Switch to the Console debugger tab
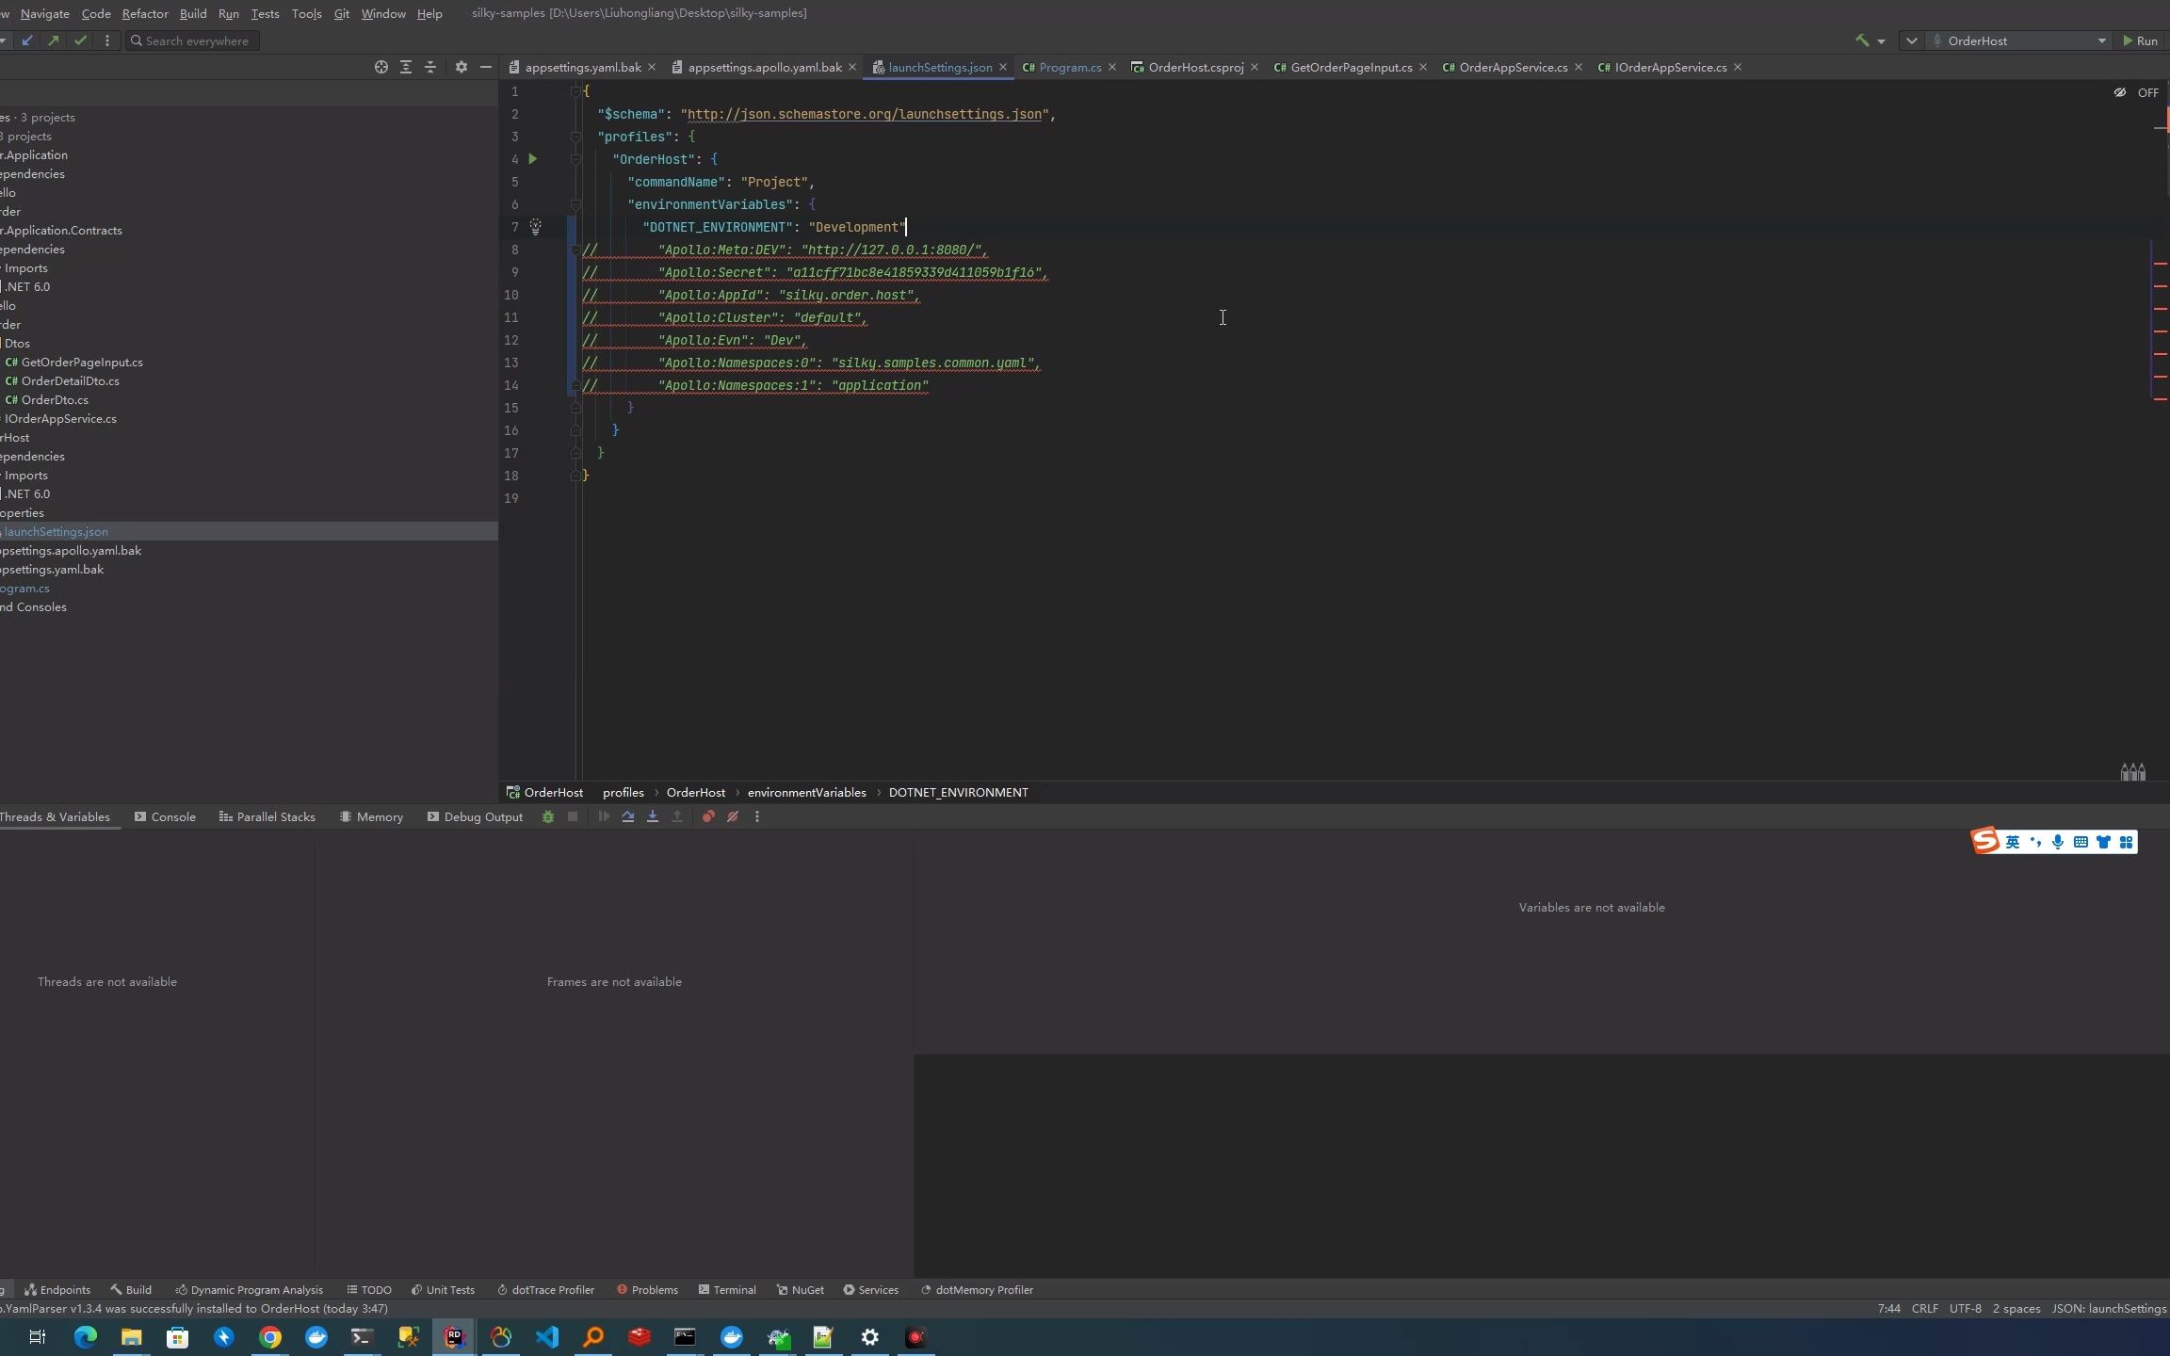 pyautogui.click(x=165, y=816)
